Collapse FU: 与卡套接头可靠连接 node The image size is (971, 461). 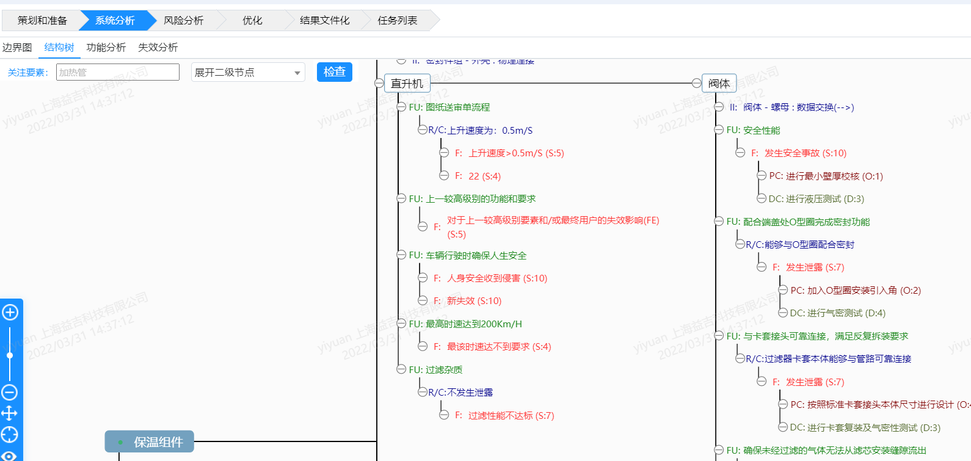tap(719, 336)
